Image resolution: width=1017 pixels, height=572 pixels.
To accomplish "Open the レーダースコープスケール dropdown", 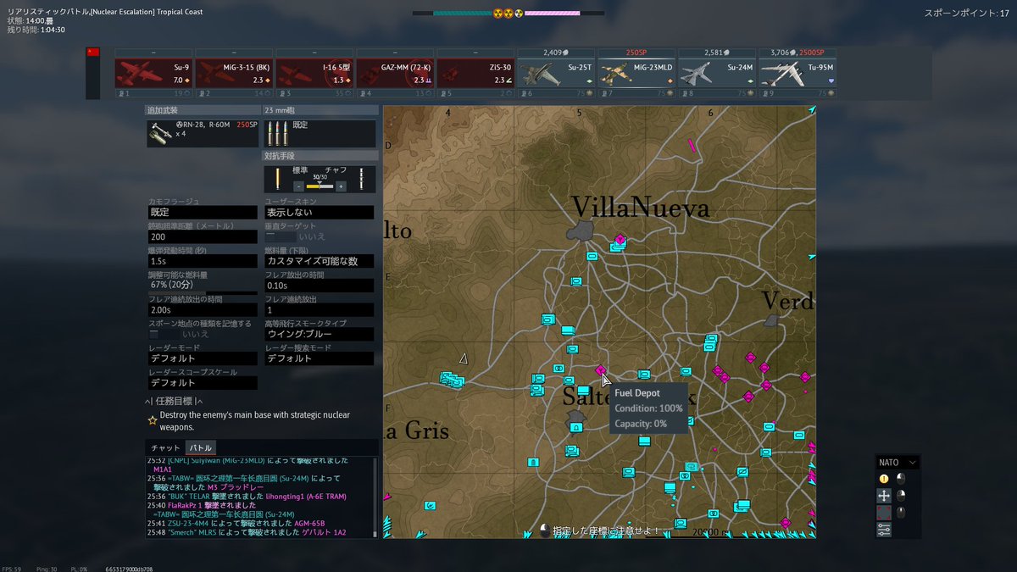I will [203, 383].
